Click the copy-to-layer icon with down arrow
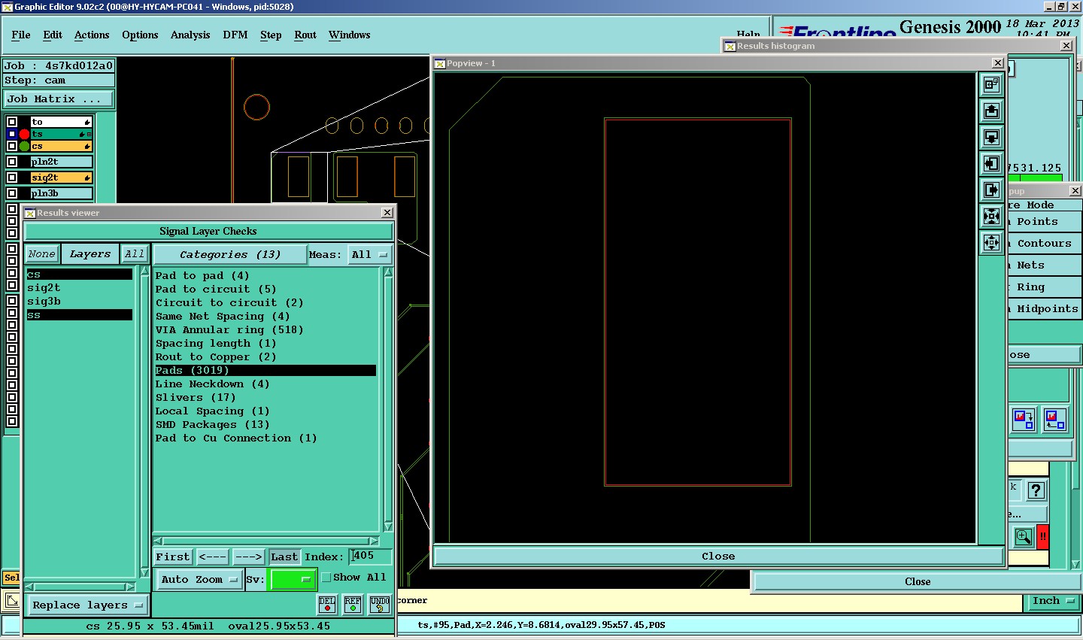The width and height of the screenshot is (1083, 640). 1024,419
